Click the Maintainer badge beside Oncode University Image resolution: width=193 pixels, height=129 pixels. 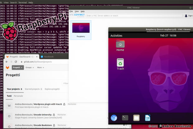click(x=62, y=115)
